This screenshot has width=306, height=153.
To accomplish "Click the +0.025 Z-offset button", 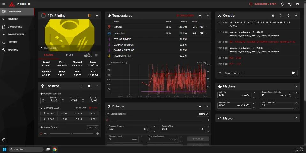I will tap(78, 113).
